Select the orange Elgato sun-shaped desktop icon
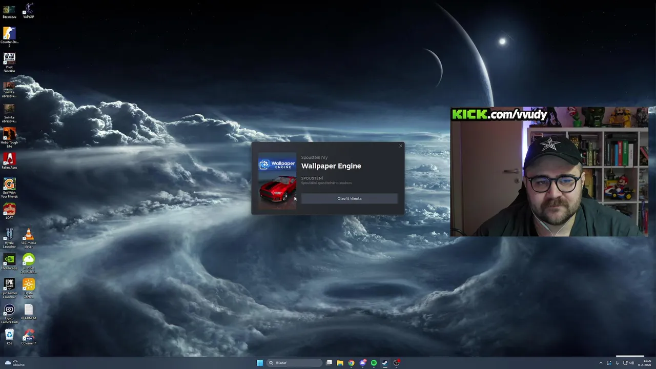This screenshot has height=369, width=656. 29,289
